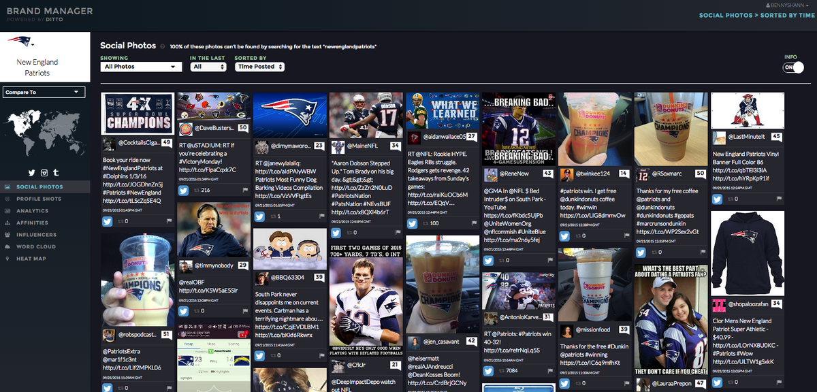This screenshot has height=392, width=817.
Task: Click retweet icon showing 216
Action: pos(196,191)
